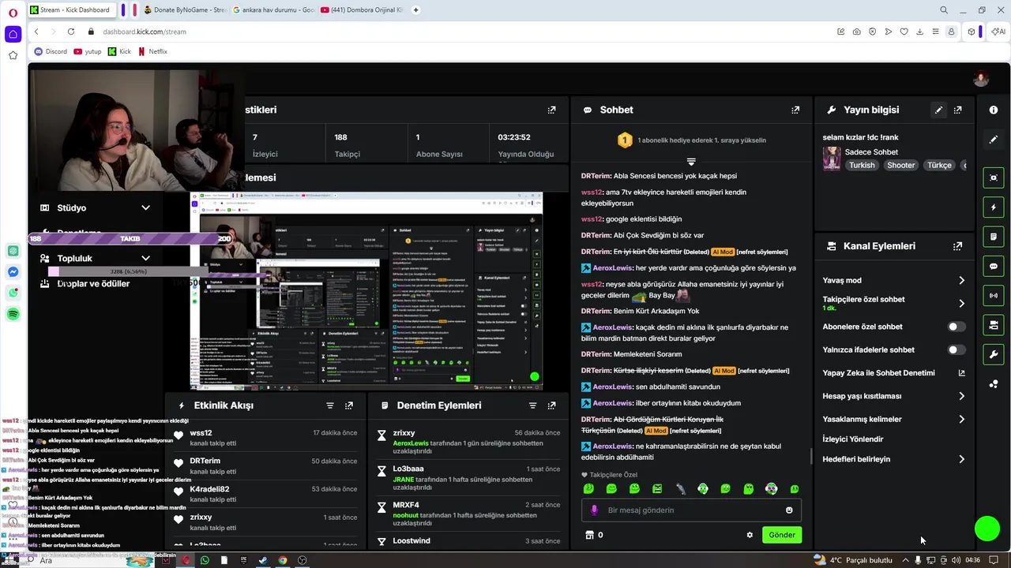This screenshot has width=1011, height=568.
Task: Click the broadcast signal icon in right sidebar
Action: (994, 296)
